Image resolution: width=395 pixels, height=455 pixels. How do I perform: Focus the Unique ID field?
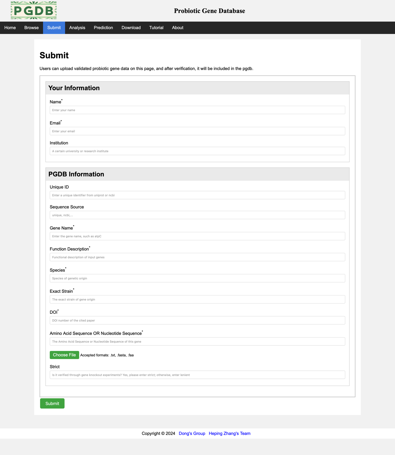pyautogui.click(x=197, y=195)
